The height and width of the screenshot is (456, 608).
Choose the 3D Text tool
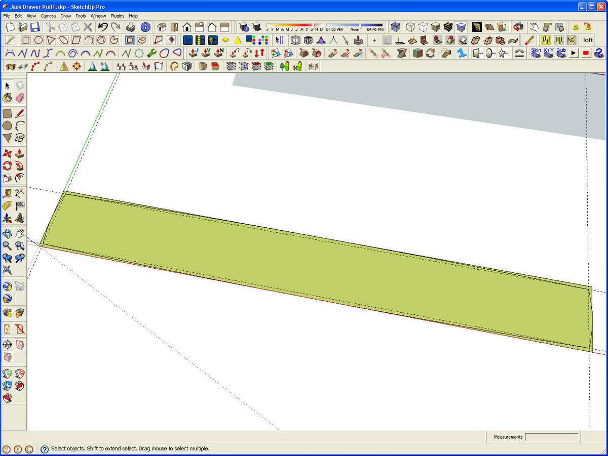tap(20, 218)
